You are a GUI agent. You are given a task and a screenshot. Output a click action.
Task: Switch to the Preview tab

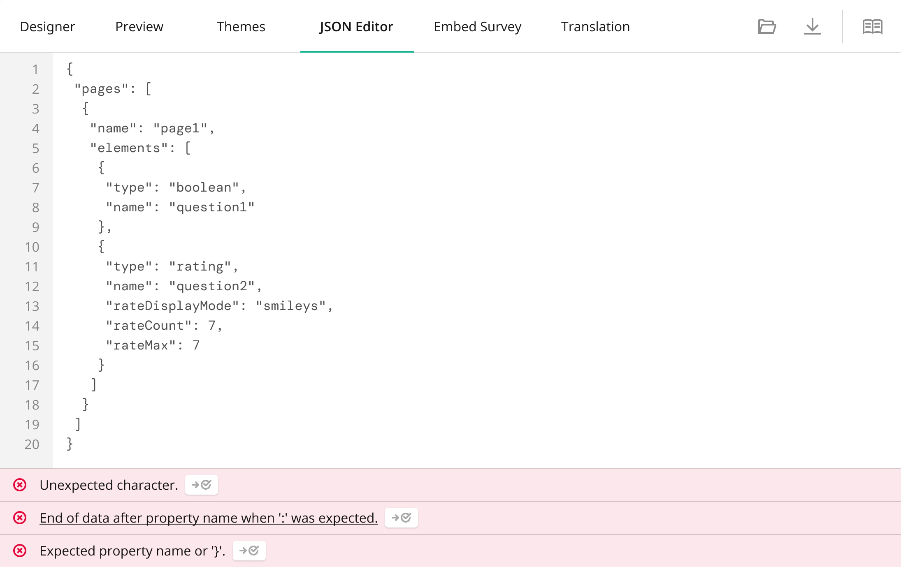coord(139,27)
